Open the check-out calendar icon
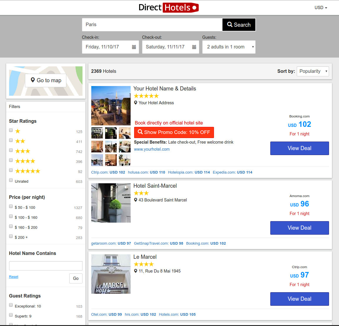The image size is (339, 326). pyautogui.click(x=194, y=47)
